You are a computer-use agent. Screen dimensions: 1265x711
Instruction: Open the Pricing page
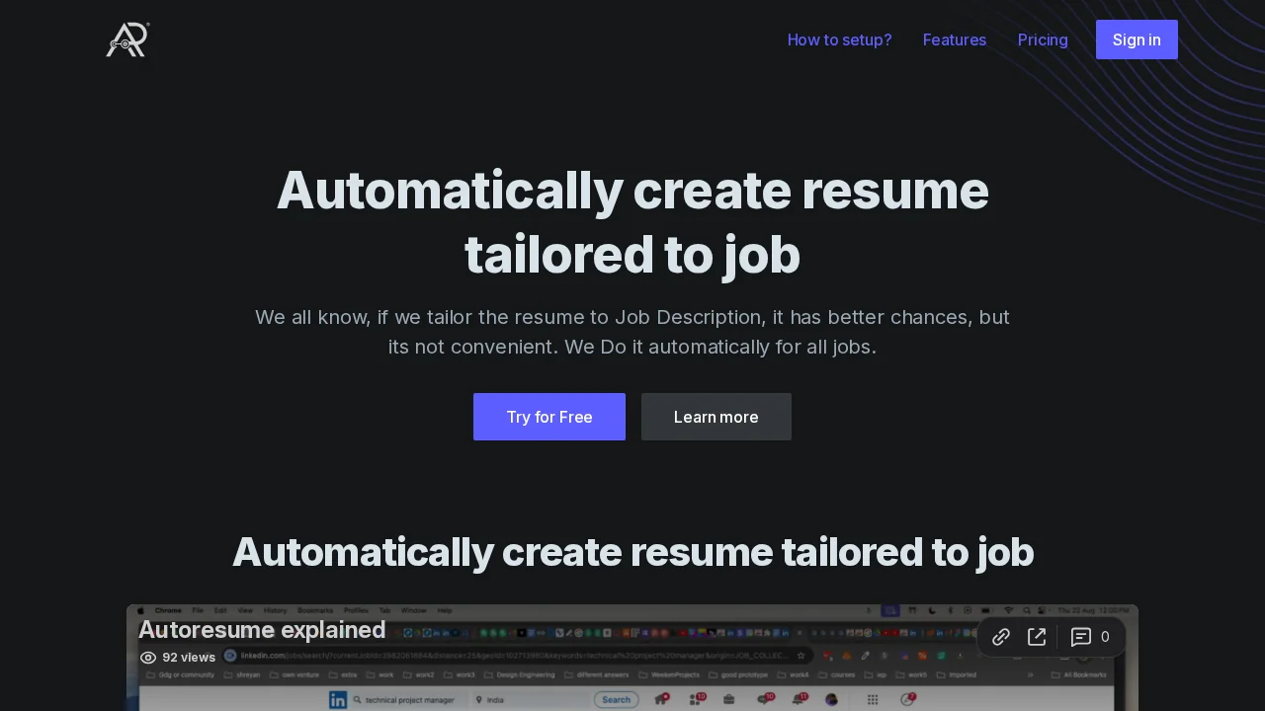click(x=1043, y=39)
